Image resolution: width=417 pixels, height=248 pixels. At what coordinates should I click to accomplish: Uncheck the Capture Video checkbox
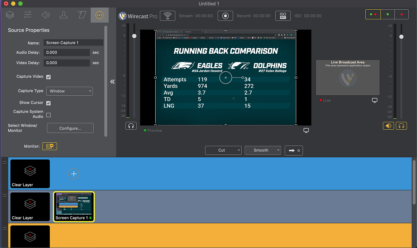48,77
